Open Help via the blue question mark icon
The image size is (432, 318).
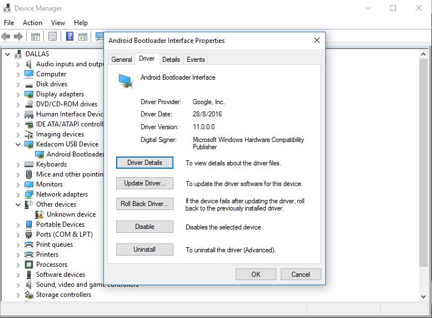click(x=70, y=37)
